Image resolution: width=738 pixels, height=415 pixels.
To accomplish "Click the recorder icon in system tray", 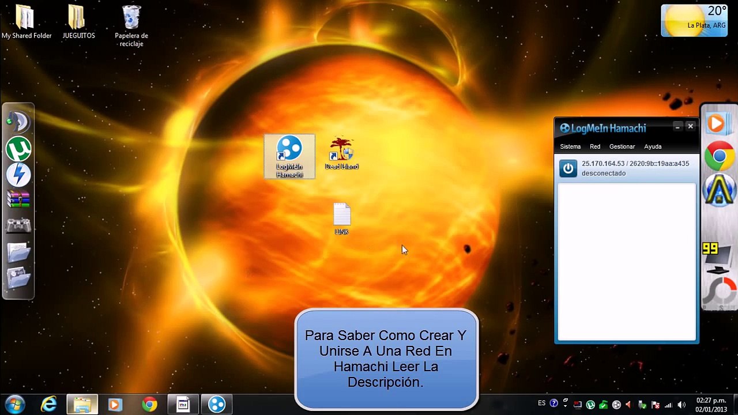I will [577, 405].
